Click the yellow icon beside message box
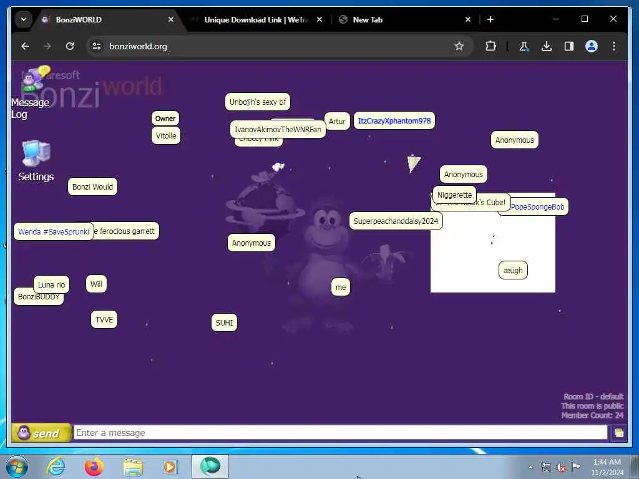 pyautogui.click(x=618, y=433)
